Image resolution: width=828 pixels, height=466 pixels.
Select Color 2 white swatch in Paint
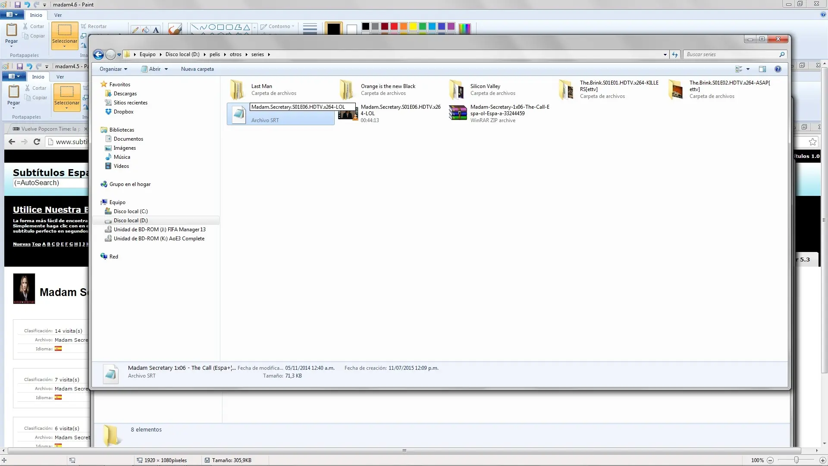point(352,29)
